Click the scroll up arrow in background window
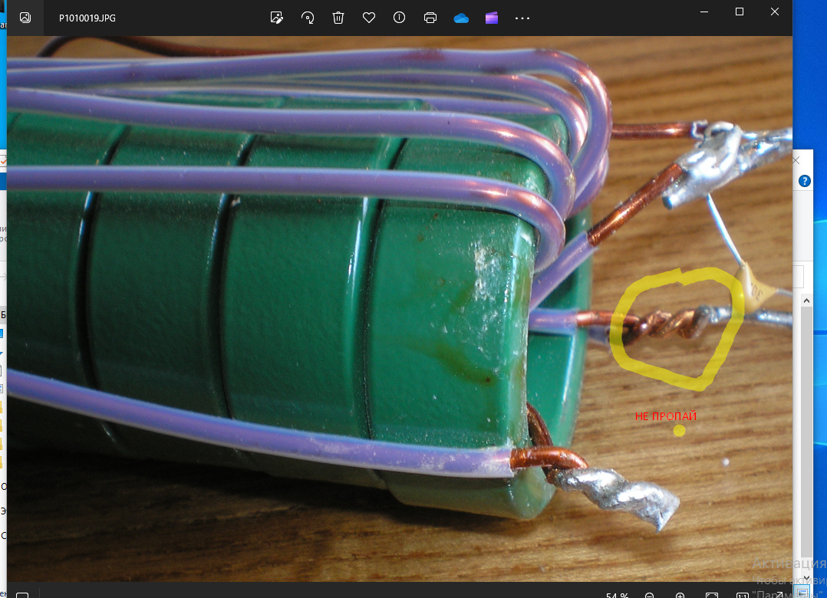Image resolution: width=827 pixels, height=598 pixels. (x=806, y=301)
